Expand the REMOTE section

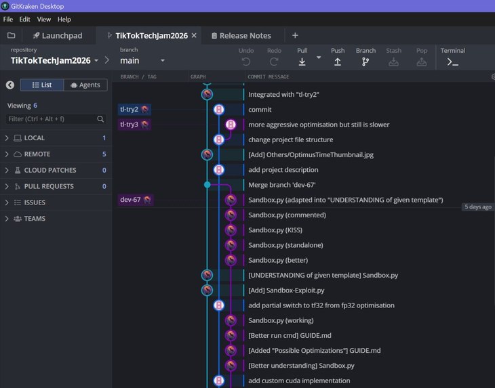click(x=56, y=154)
